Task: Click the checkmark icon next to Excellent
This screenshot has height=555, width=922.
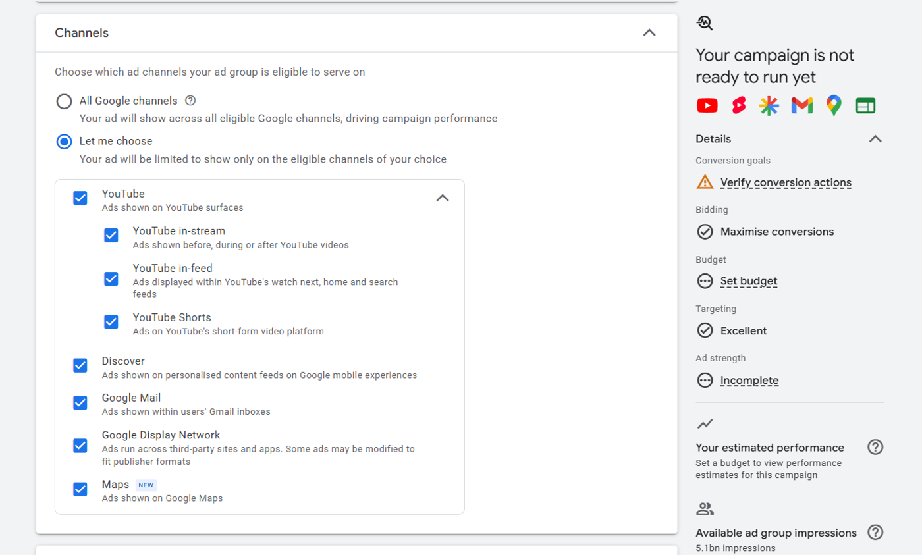Action: [705, 330]
